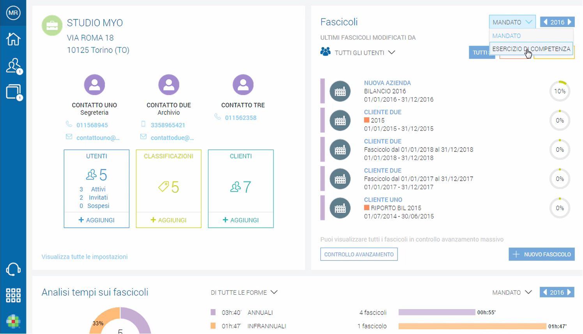Open the home icon in sidebar
This screenshot has height=334, width=583.
click(13, 39)
